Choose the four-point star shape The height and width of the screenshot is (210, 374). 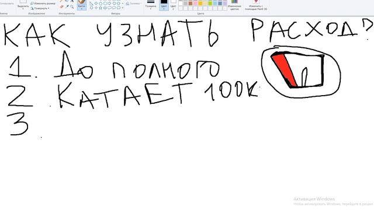(96, 8)
